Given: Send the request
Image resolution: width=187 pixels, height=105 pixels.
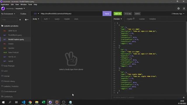Looking at the screenshot, I should (107, 14).
